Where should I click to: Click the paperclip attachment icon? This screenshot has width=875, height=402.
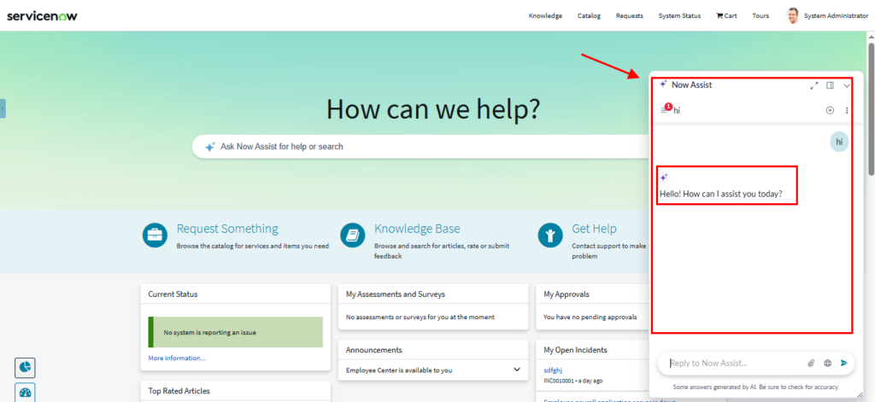click(x=811, y=363)
